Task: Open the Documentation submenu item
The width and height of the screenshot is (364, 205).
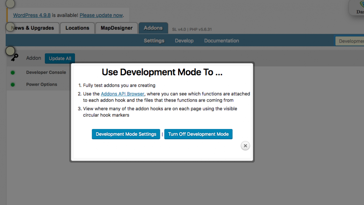Action: tap(221, 41)
